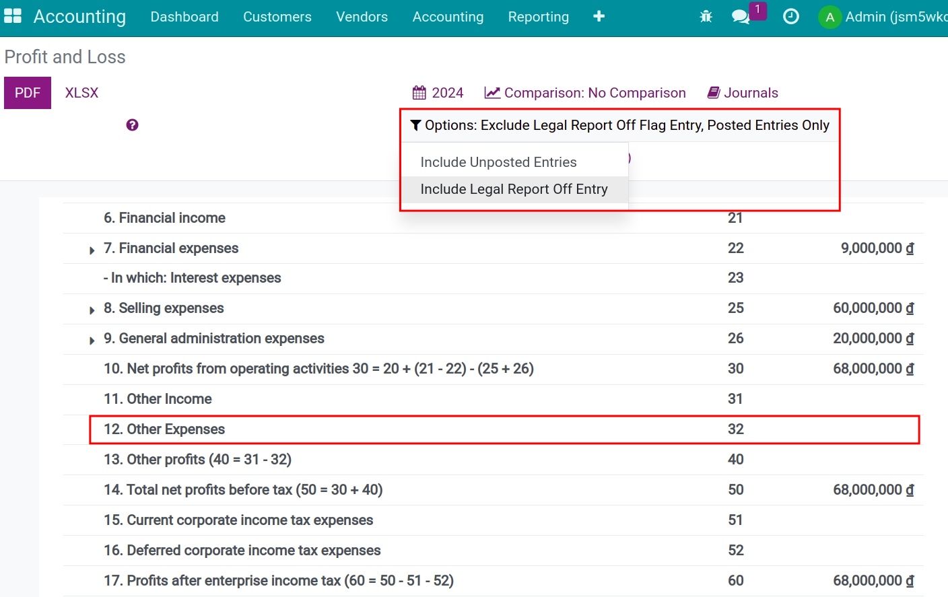The image size is (948, 597).
Task: Click 15. Current corporate income tax expenses
Action: pos(238,520)
